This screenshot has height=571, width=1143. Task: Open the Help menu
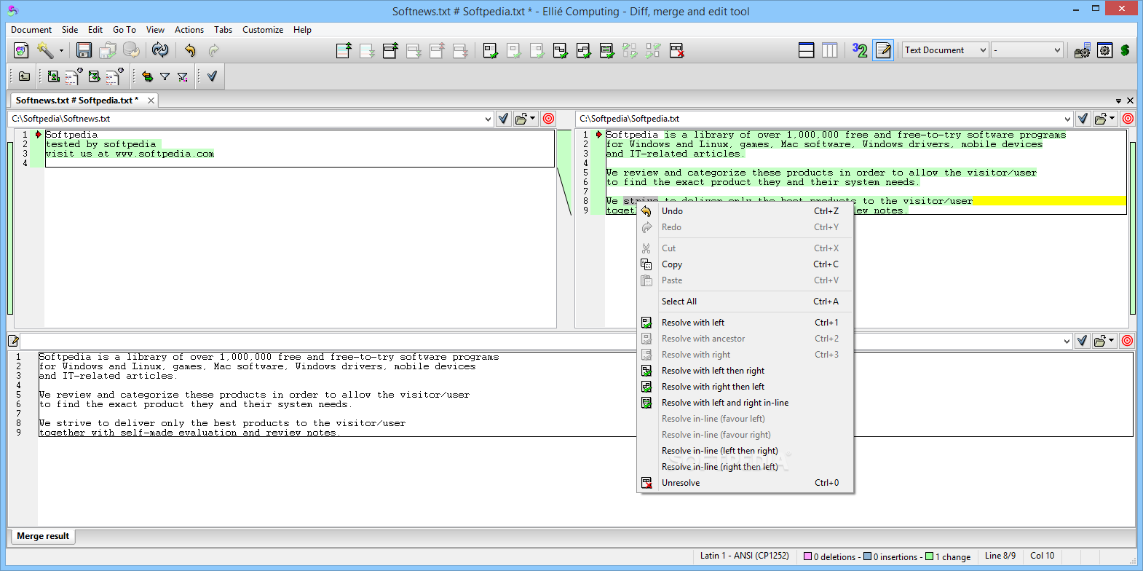click(302, 30)
